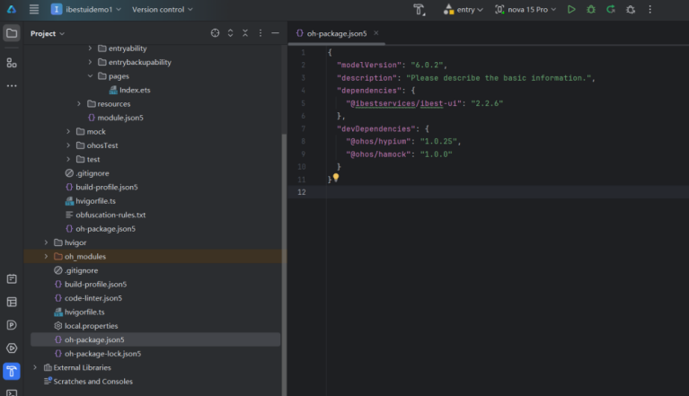689x396 pixels.
Task: Close the oh-package.json5 editor tab
Action: (376, 33)
